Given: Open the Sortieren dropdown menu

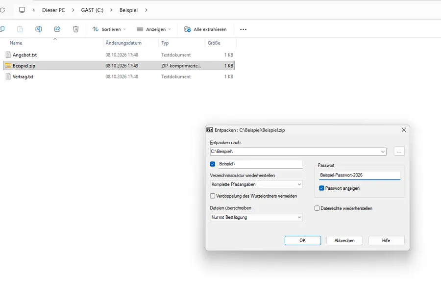Looking at the screenshot, I should click(x=109, y=29).
